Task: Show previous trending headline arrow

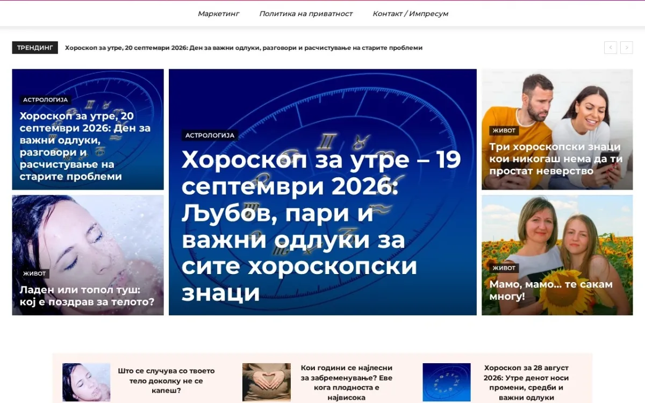Action: click(x=610, y=48)
